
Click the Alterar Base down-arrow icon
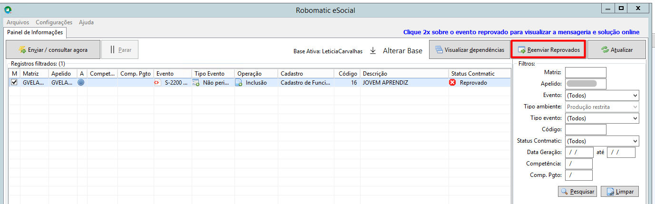point(373,50)
